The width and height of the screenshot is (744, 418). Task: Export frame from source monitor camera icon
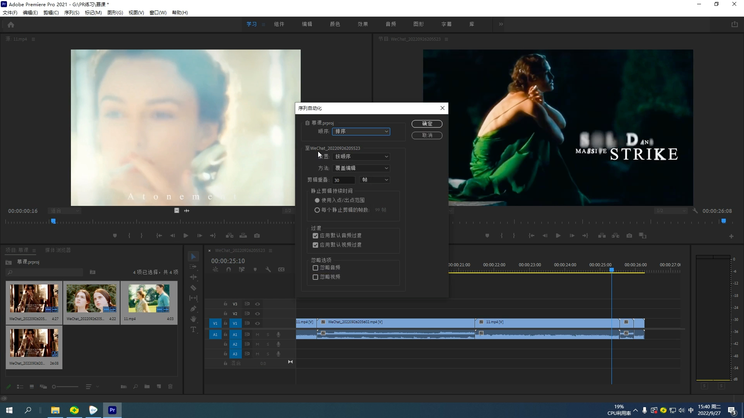[x=257, y=236]
